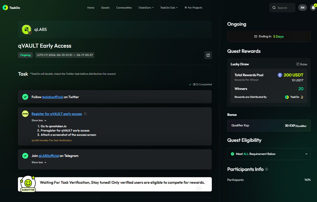Screen dimensions: 317x202
Task: Collapse Register task with Show less
Action: (x=39, y=120)
